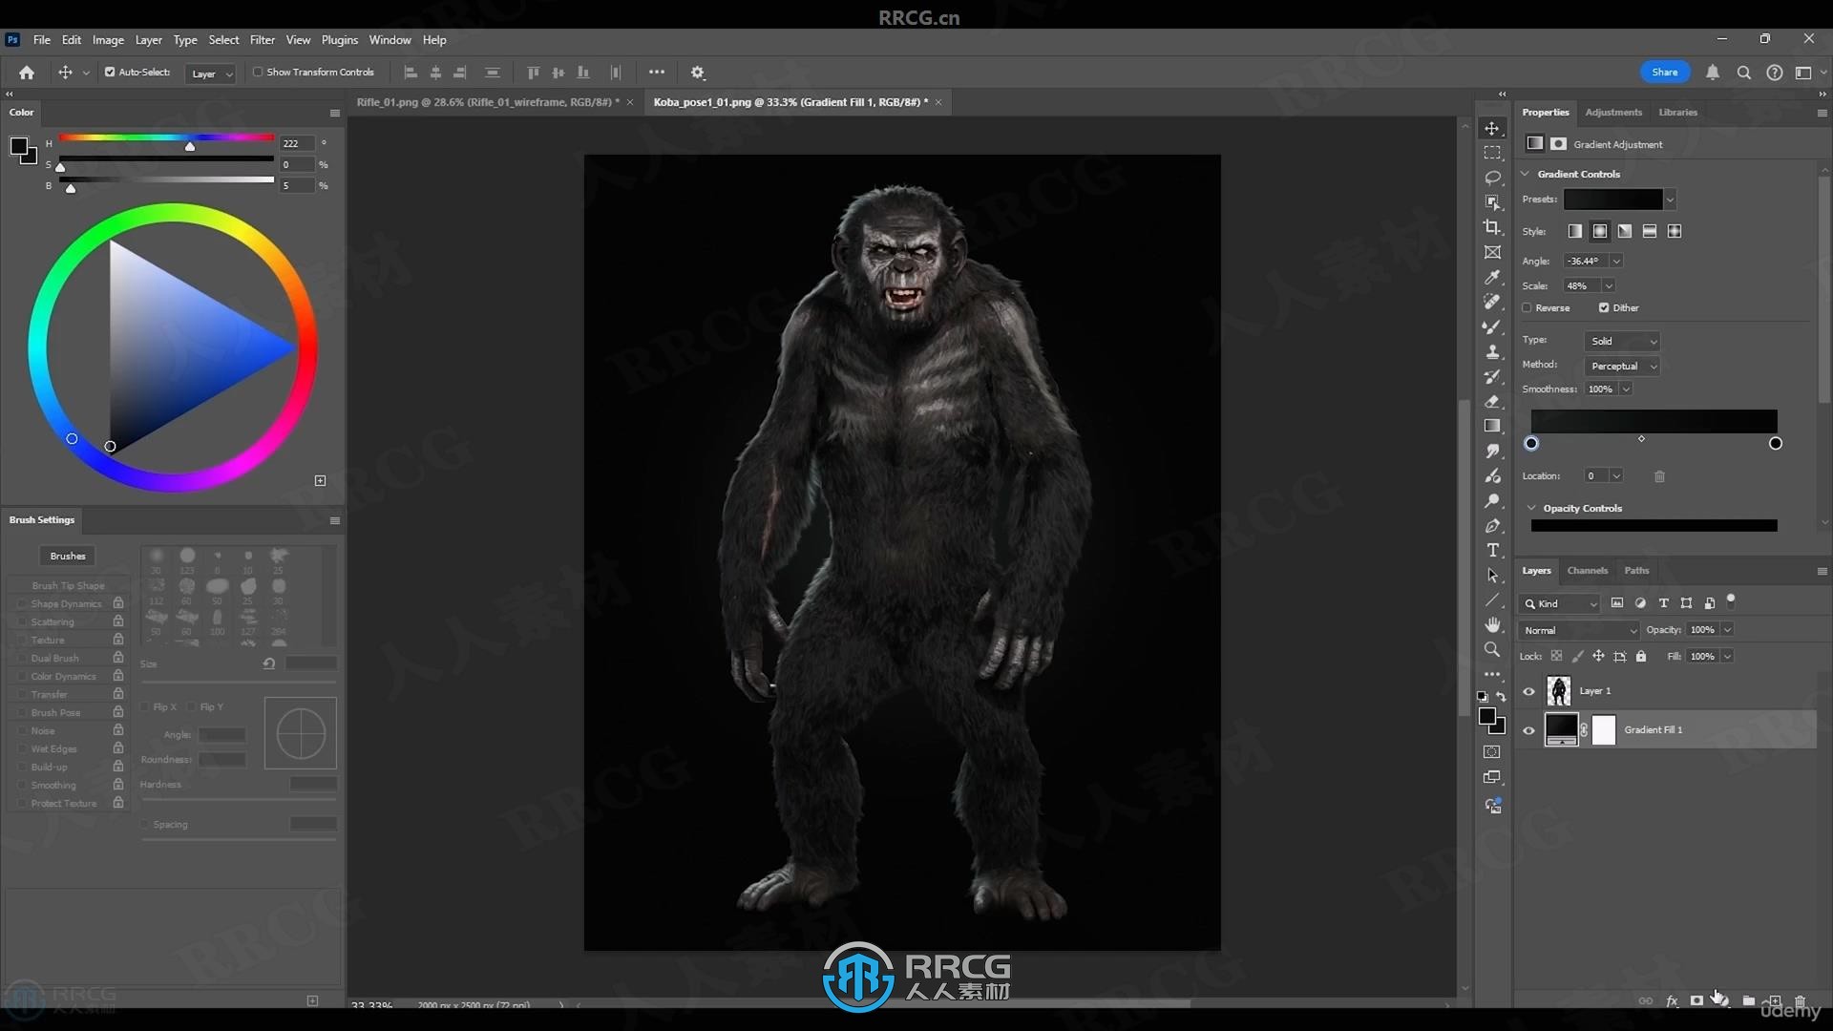1833x1031 pixels.
Task: Hide the Gradient Fill 1 layer
Action: [1528, 730]
